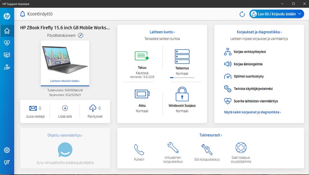The height and width of the screenshot is (175, 309).
Task: Maximize the HP Support Assistant window
Action: [294, 4]
